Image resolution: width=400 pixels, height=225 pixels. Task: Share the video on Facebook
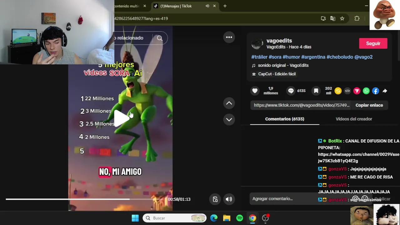[375, 91]
